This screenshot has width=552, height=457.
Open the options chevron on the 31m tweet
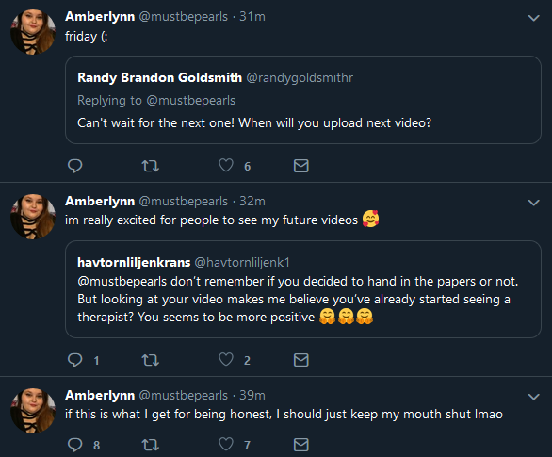click(534, 18)
